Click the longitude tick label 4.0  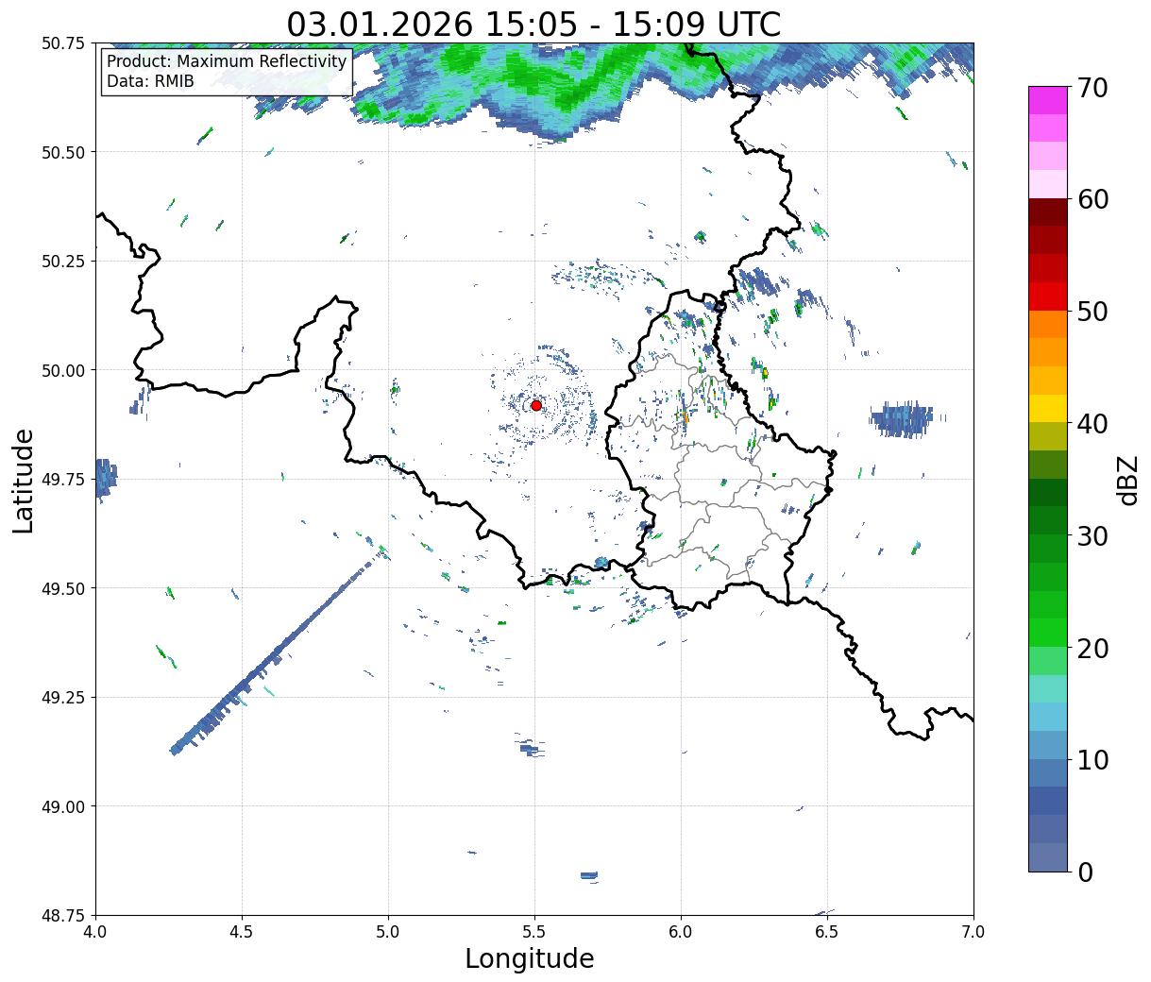tap(95, 932)
